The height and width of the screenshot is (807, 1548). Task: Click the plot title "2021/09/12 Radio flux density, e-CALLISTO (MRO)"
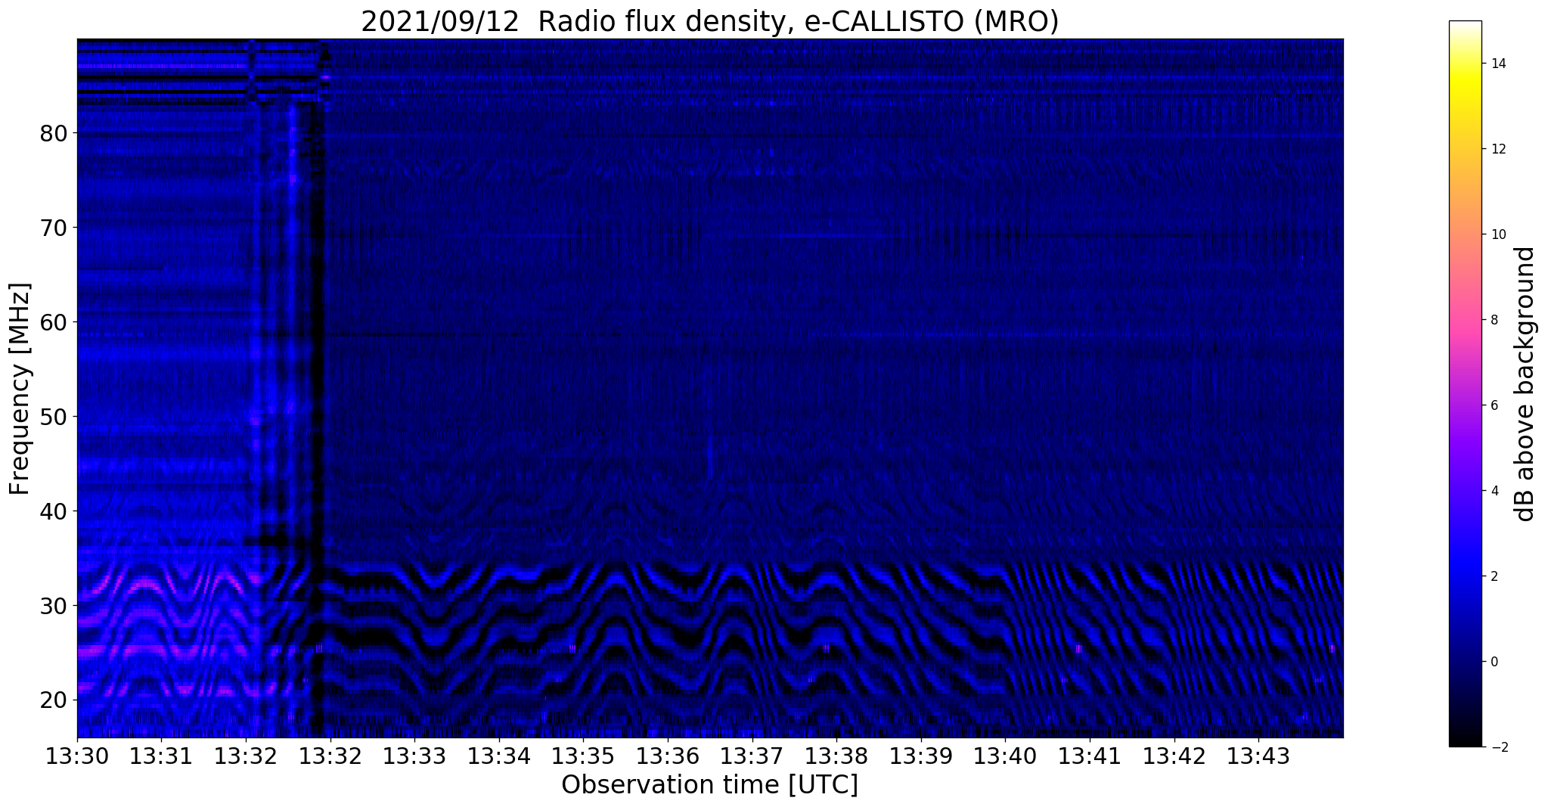point(709,21)
